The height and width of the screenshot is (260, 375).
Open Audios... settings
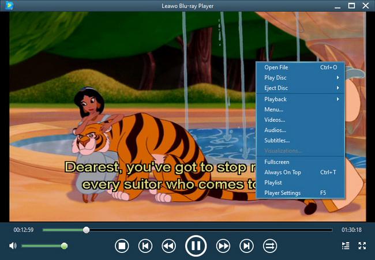pos(301,130)
